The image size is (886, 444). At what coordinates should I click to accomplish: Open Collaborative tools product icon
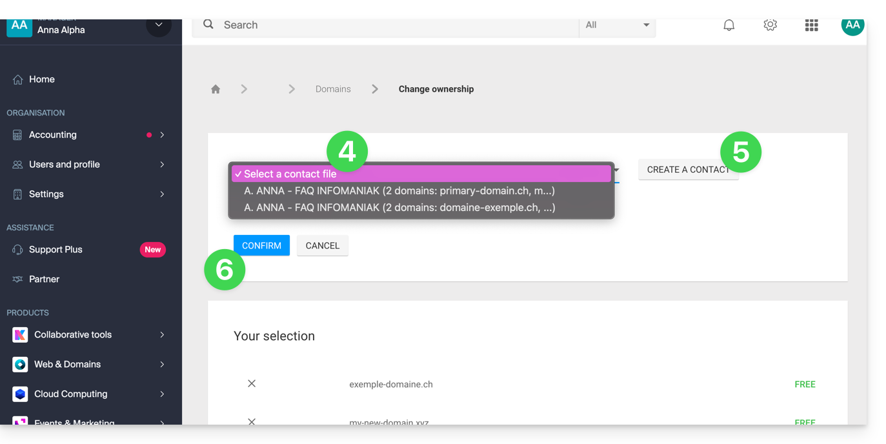[x=20, y=335]
